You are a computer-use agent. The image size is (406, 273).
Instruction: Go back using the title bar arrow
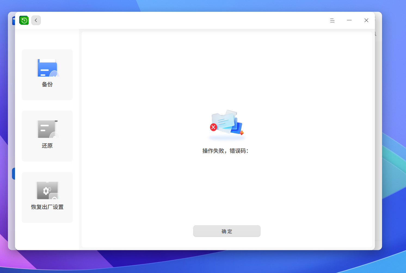(x=36, y=20)
